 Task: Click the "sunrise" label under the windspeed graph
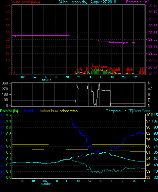coord(46,80)
